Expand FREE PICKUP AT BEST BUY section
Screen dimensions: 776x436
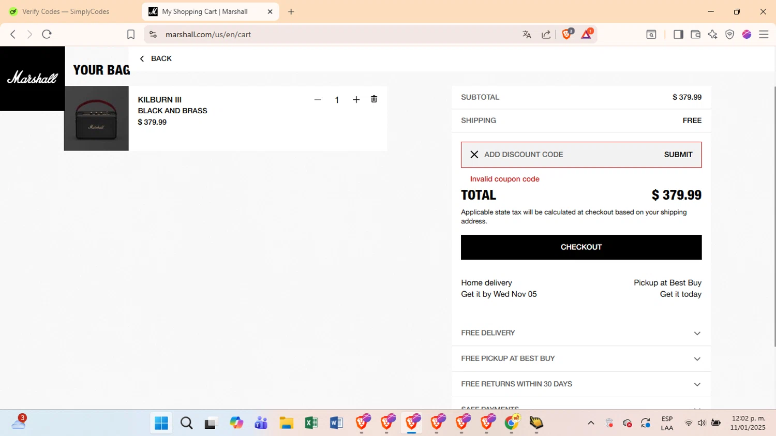[581, 358]
